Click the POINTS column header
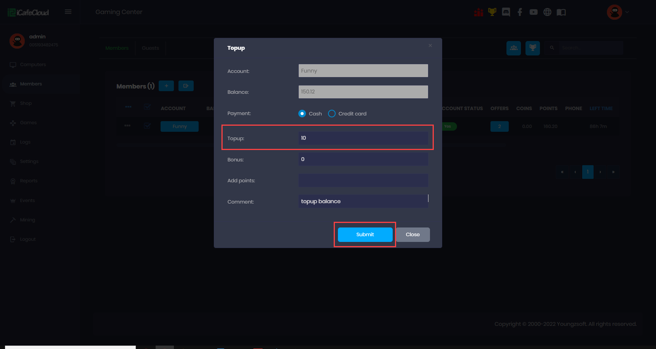The height and width of the screenshot is (349, 656). pos(548,109)
